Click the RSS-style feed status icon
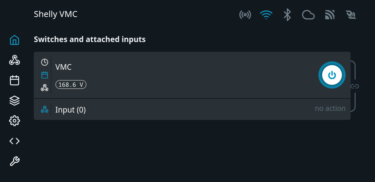Viewport: 375px width, 182px height. (330, 15)
